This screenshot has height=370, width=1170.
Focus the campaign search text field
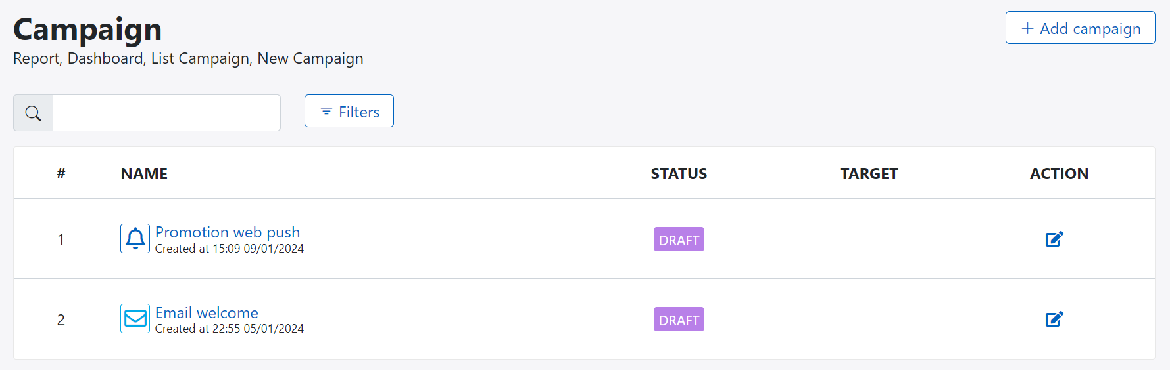tap(166, 113)
